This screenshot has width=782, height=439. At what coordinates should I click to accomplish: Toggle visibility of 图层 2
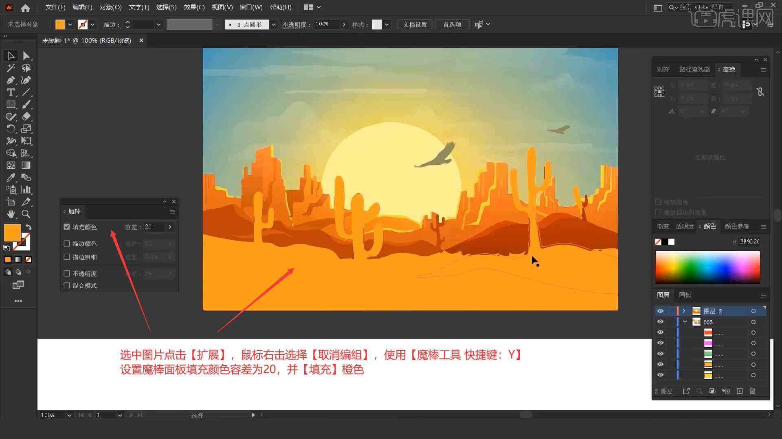660,311
